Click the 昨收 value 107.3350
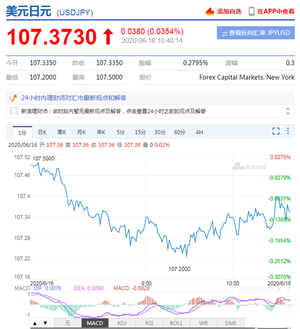The width and height of the screenshot is (300, 329). 109,63
